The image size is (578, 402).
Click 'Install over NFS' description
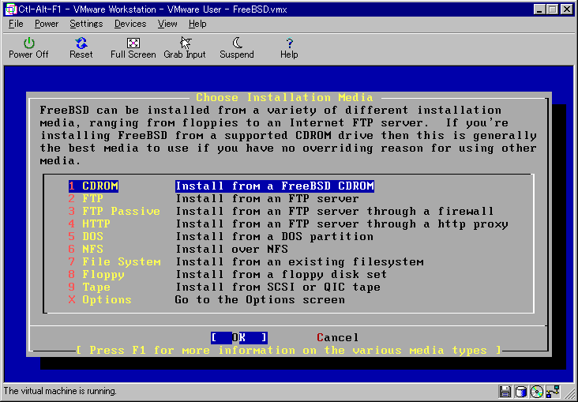(x=231, y=249)
